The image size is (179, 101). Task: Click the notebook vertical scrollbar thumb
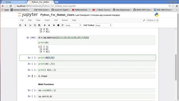[176, 68]
